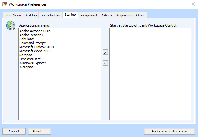This screenshot has height=137, width=198.
Task: Open the About dialog button
Action: click(39, 131)
